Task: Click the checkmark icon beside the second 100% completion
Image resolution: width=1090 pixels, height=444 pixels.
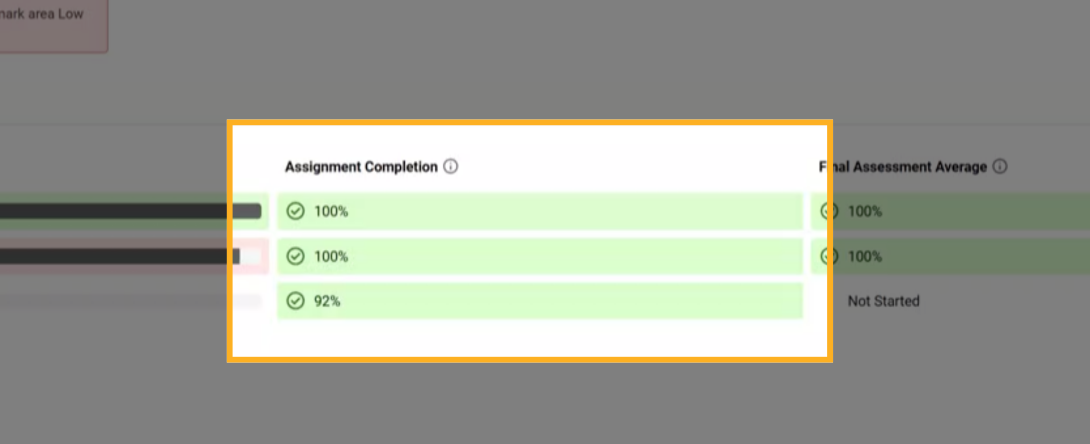Action: 296,256
